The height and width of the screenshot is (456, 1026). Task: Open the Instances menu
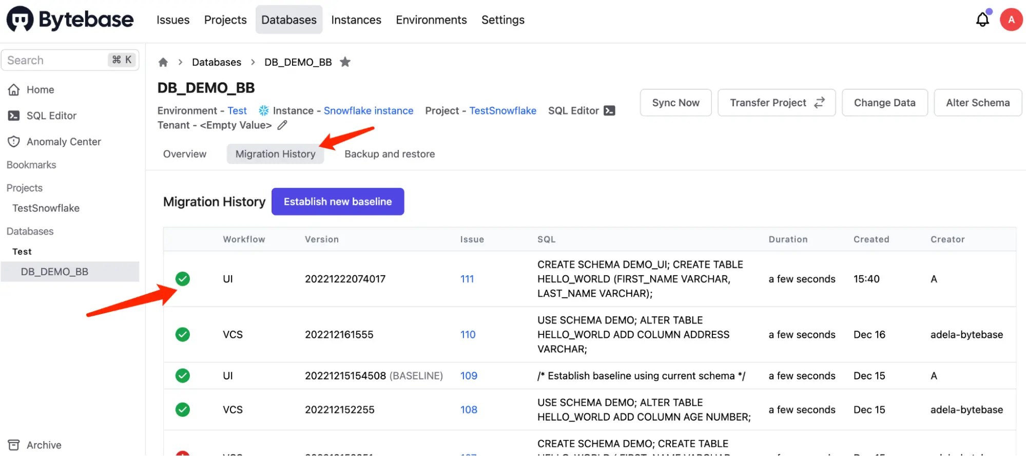click(x=356, y=20)
